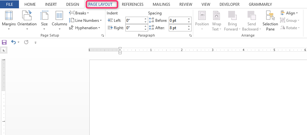
Task: Open the FILE tab
Action: click(x=9, y=4)
